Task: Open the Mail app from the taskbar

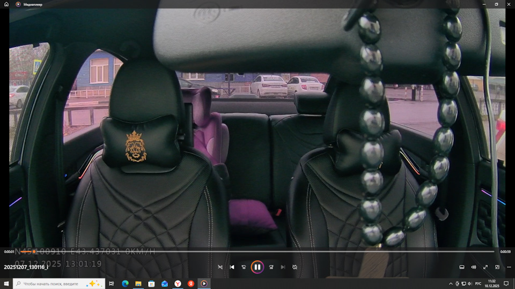Action: tap(165, 284)
